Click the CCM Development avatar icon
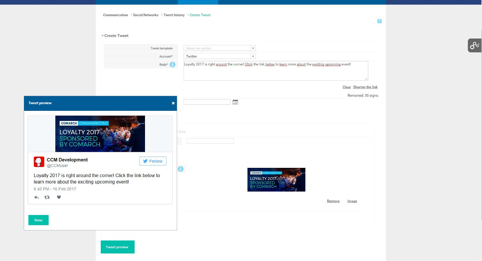 click(39, 162)
